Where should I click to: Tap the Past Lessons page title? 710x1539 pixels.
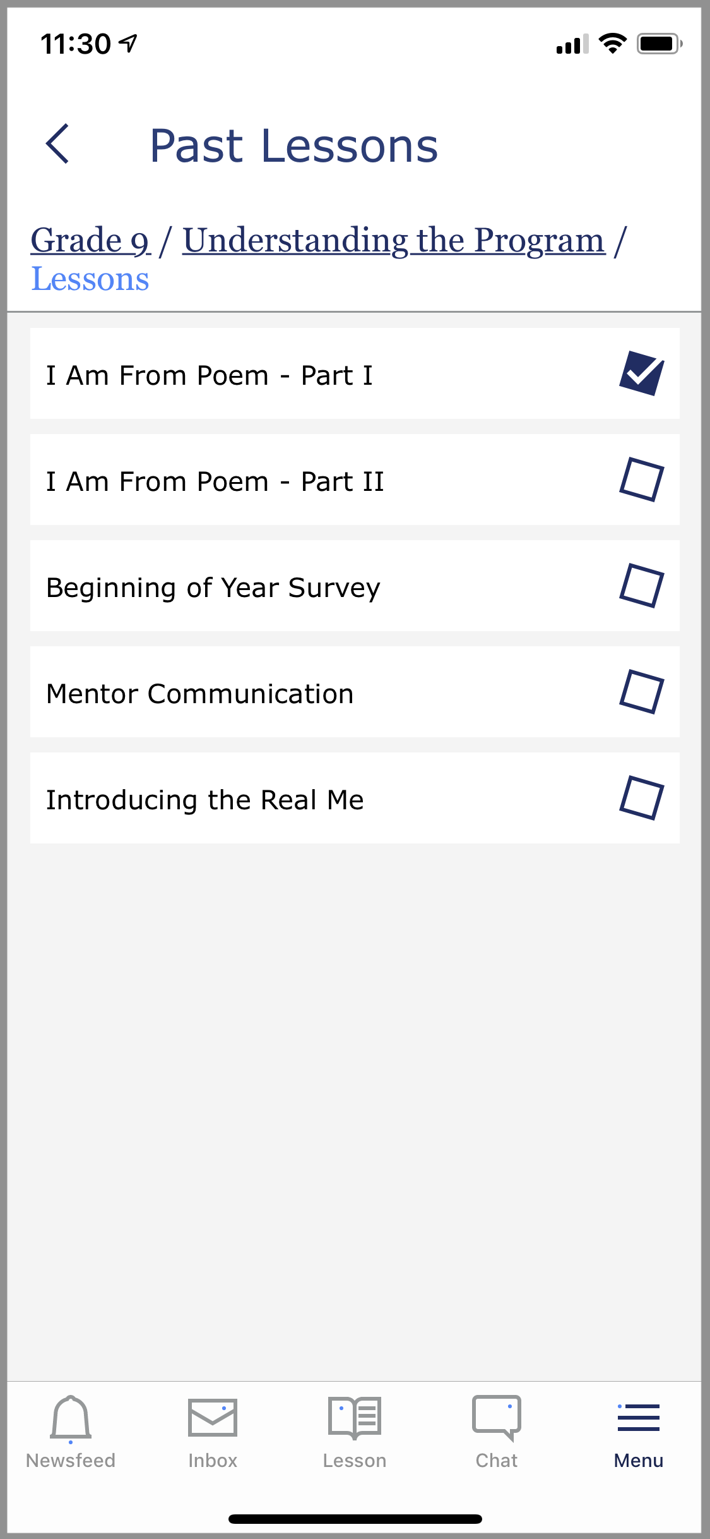click(293, 146)
